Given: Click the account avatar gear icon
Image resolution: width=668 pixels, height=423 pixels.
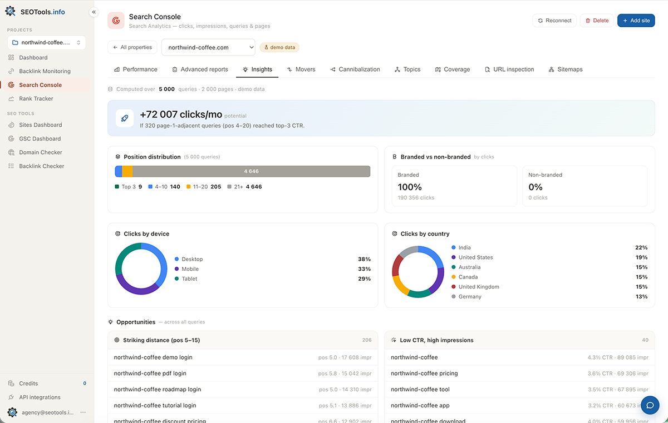Looking at the screenshot, I should (12, 412).
